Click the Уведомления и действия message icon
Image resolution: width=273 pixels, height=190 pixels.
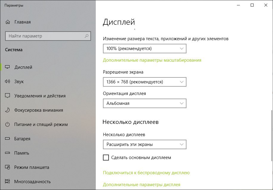pyautogui.click(x=7, y=96)
